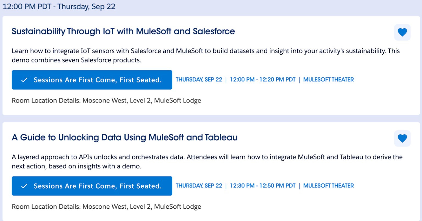
Task: Select MULESOFT THEATER in the Tableau session row
Action: (x=328, y=186)
